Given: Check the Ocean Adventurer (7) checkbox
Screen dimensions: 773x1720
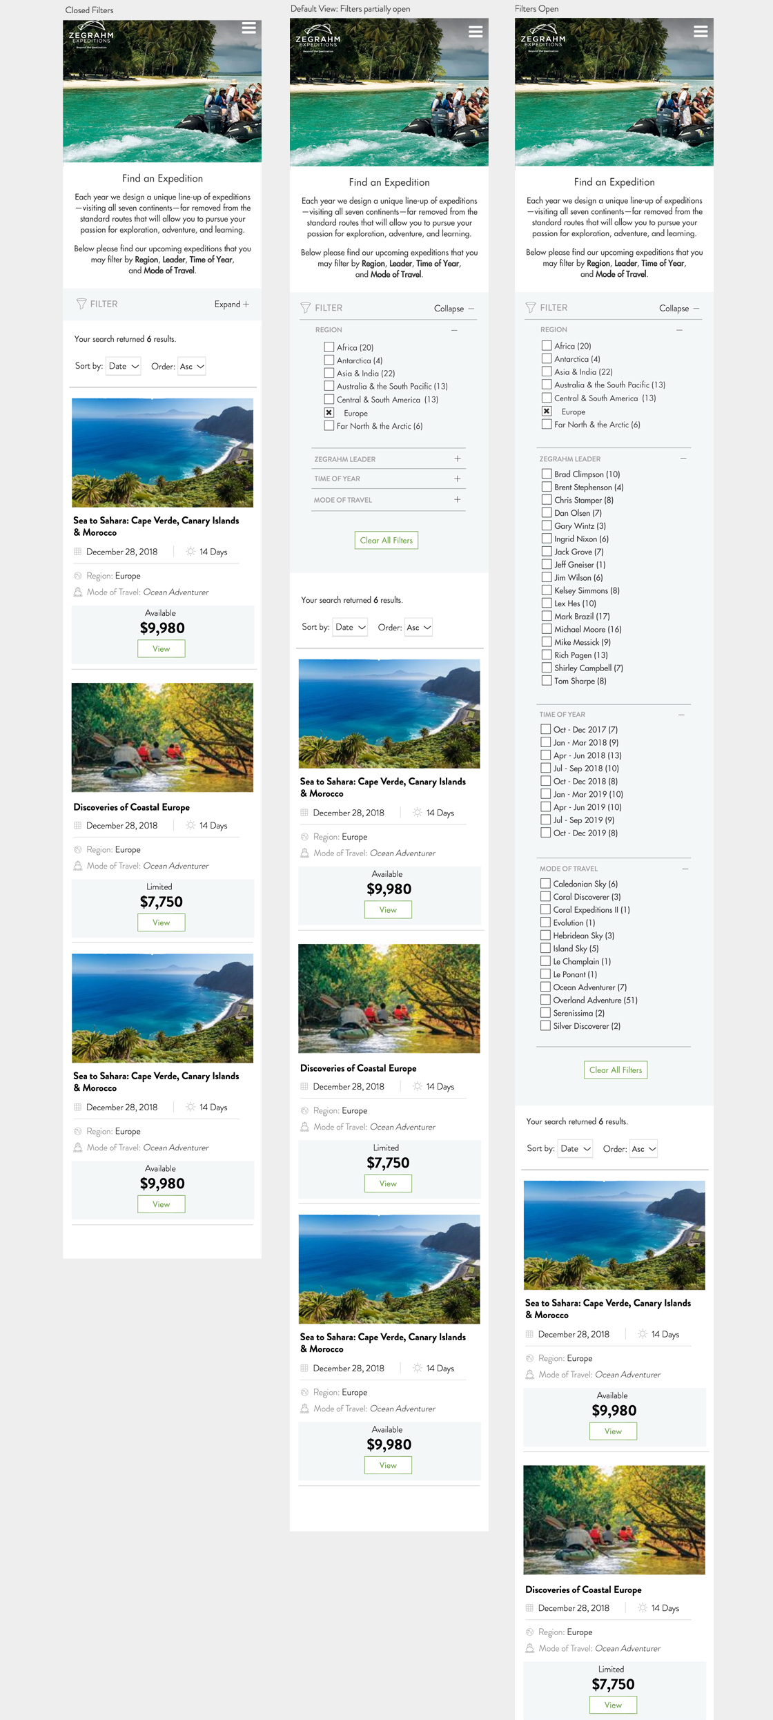Looking at the screenshot, I should 545,987.
